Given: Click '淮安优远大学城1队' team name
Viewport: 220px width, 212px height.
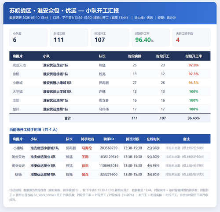Looking at the screenshot, I should 57,91.
